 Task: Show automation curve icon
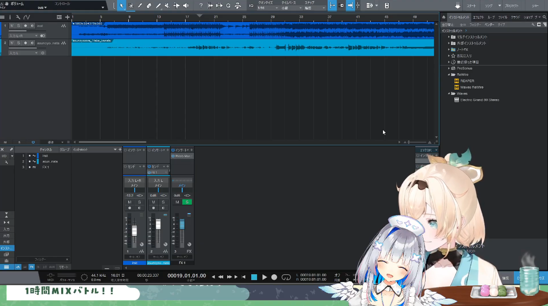coord(26,17)
